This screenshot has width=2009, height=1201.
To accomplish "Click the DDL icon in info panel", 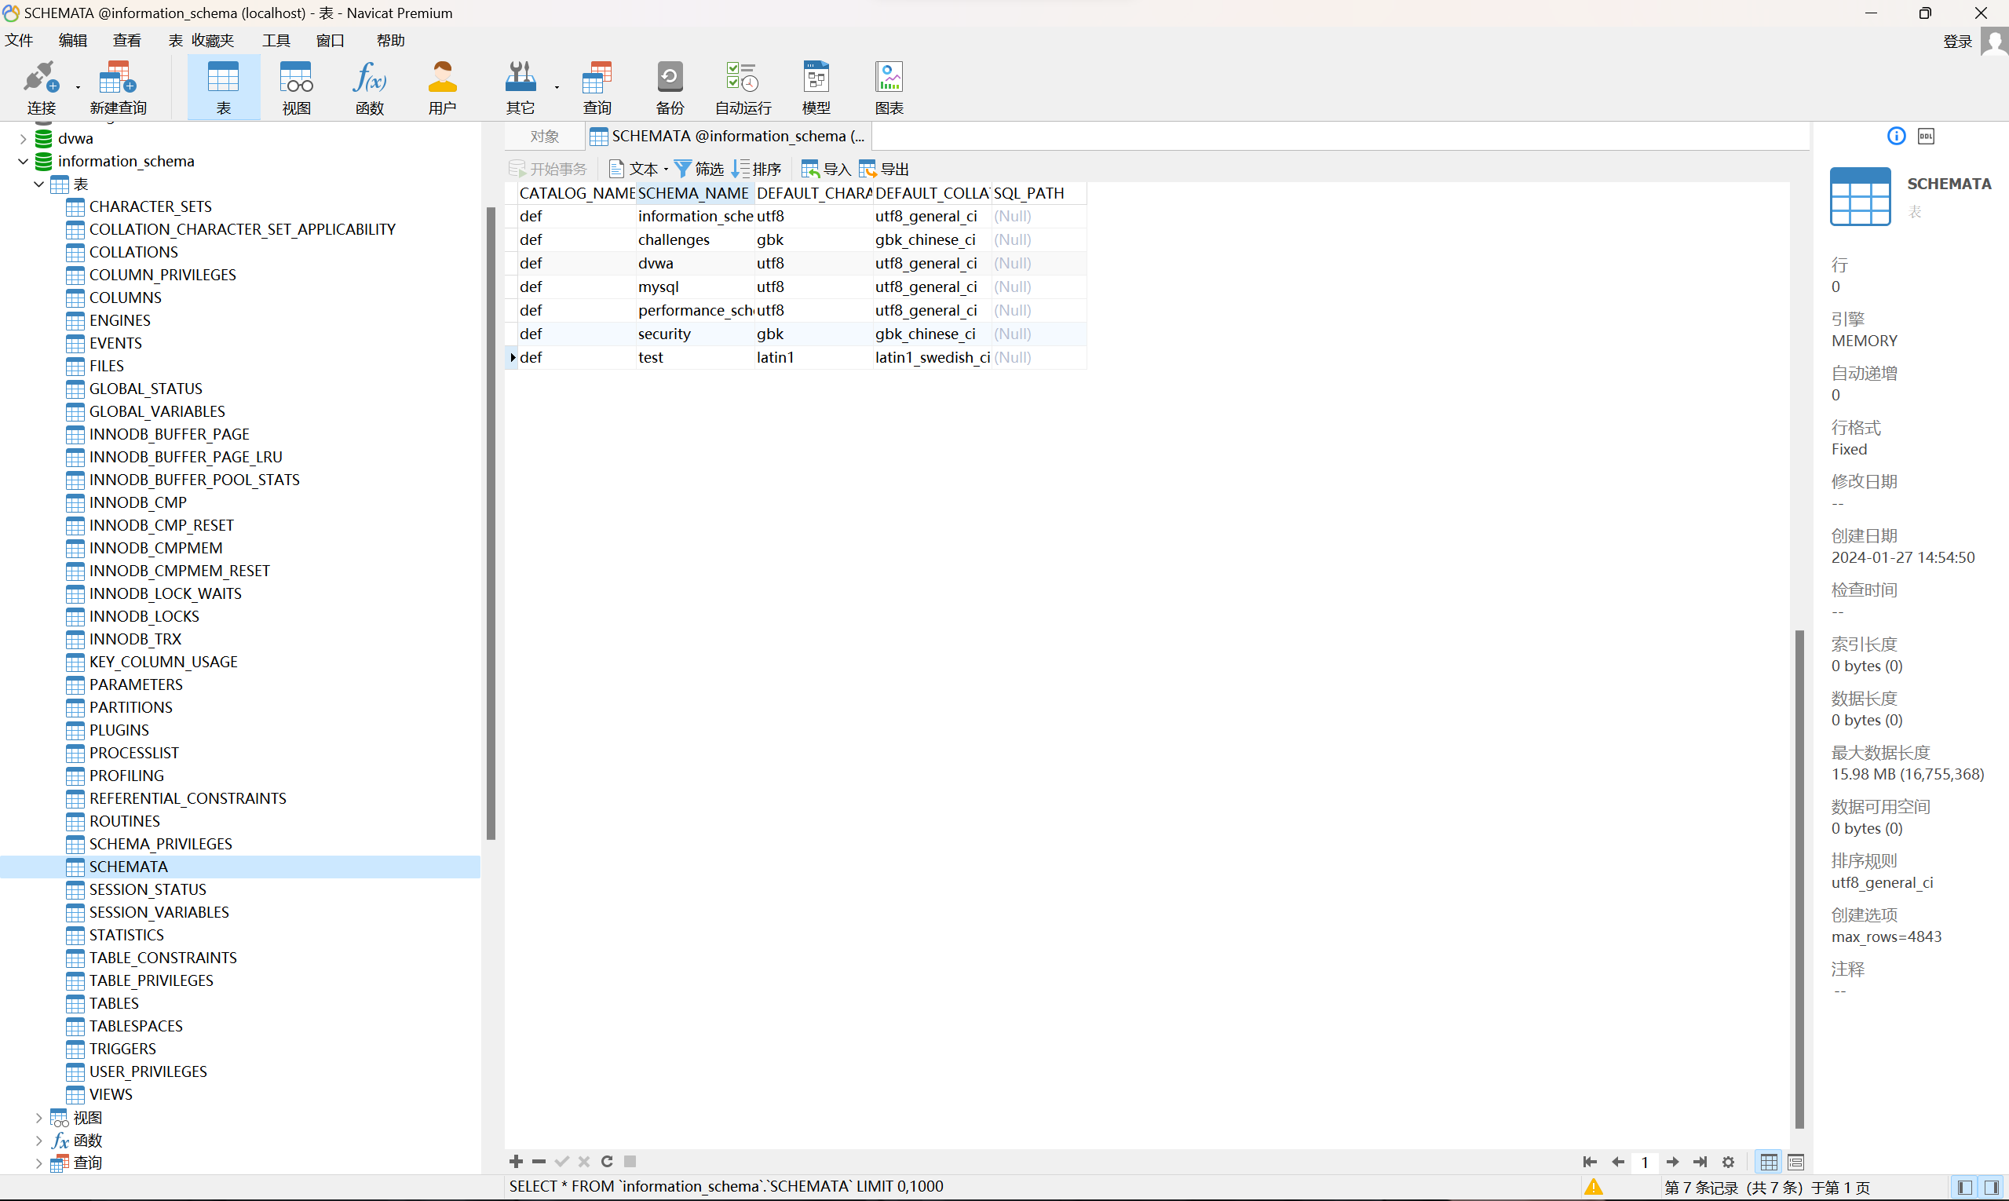I will pos(1926,136).
